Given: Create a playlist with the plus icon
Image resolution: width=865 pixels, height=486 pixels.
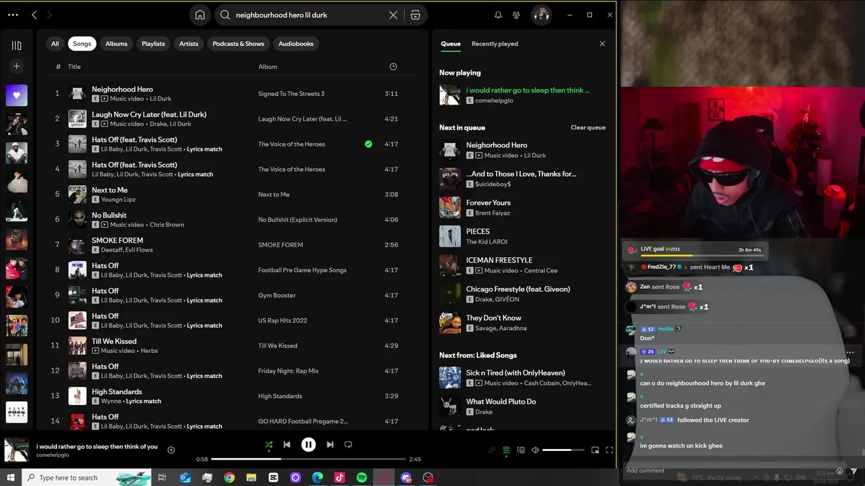Looking at the screenshot, I should click(x=17, y=65).
